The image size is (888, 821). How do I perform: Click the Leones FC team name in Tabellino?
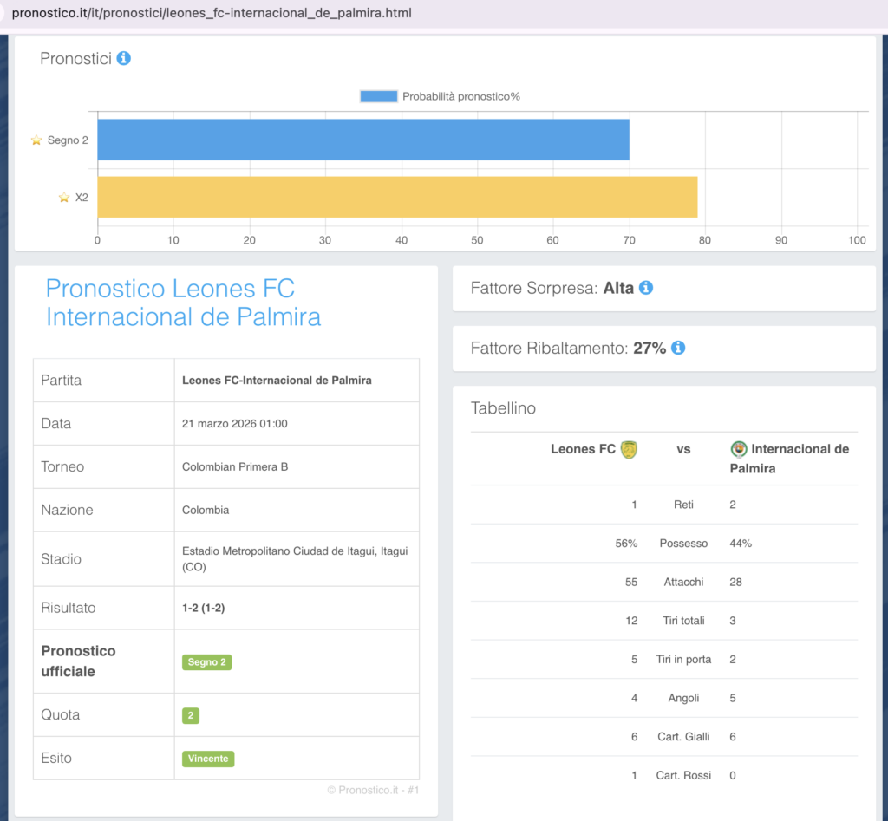[x=583, y=449]
